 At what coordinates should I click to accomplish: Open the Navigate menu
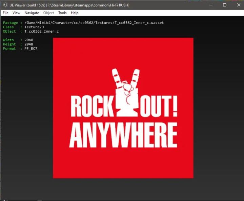pyautogui.click(x=32, y=13)
